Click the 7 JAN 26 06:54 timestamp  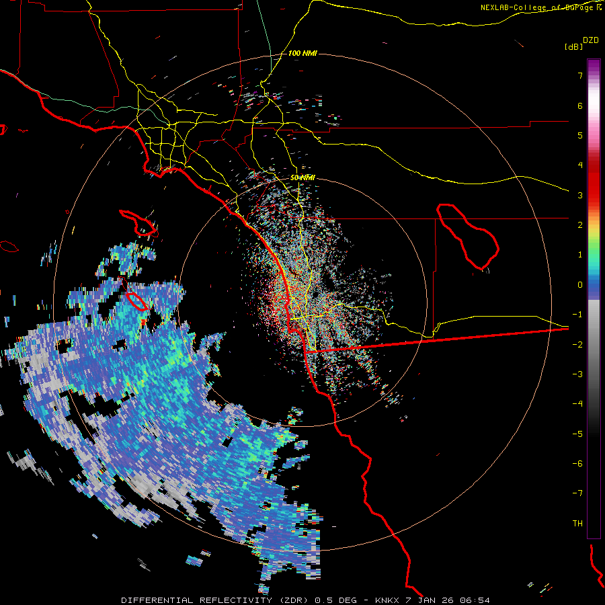click(x=447, y=600)
